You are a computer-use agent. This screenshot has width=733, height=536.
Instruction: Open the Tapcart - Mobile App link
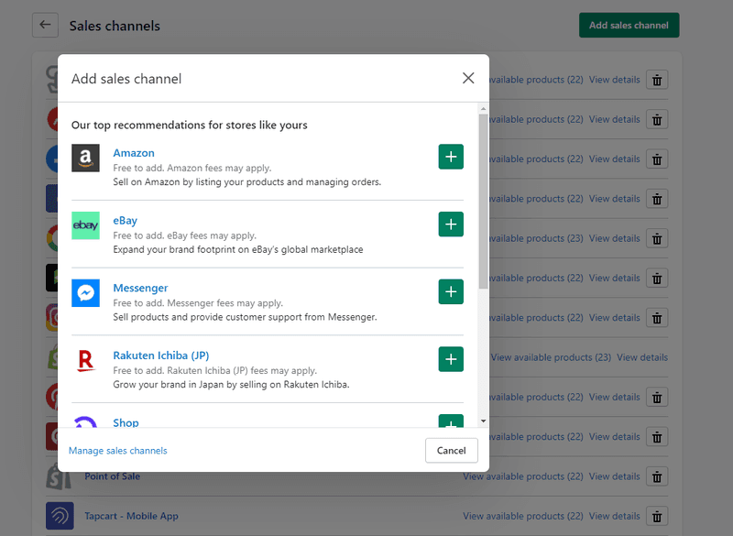(131, 516)
